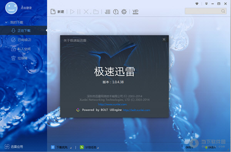Image resolution: width=231 pixels, height=152 pixels.
Task: Expand the 下载优先 dropdown arrow
Action: (71, 148)
